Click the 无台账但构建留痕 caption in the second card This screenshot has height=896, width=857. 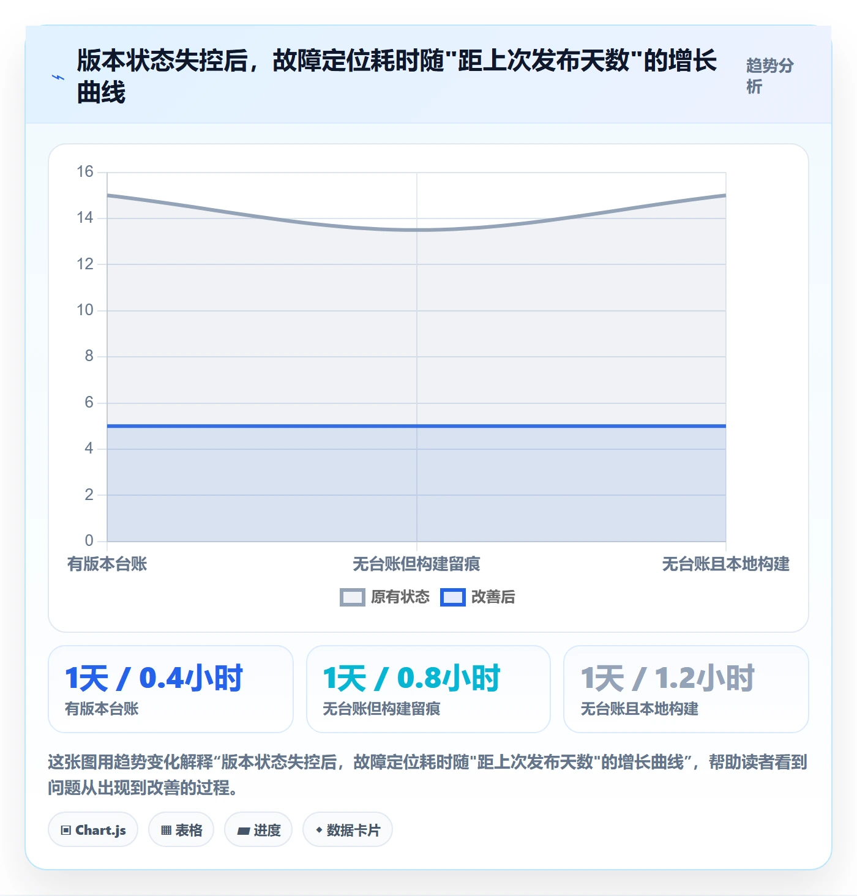point(381,709)
